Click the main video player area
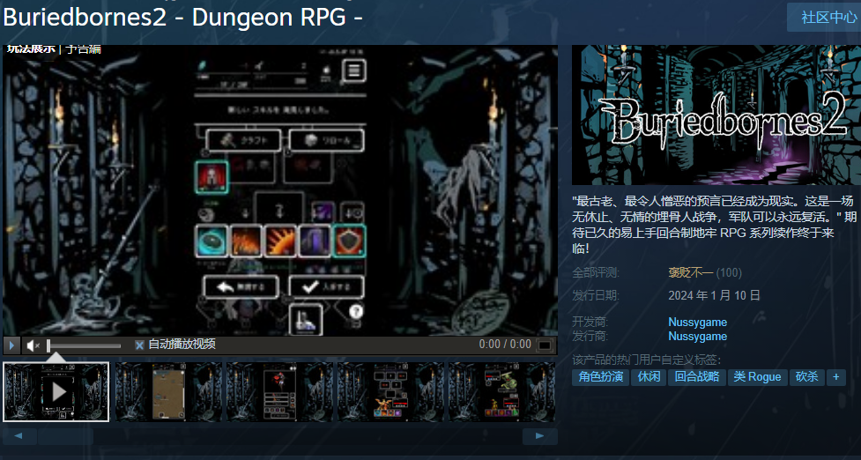Viewport: 861px width, 460px height. coord(280,190)
